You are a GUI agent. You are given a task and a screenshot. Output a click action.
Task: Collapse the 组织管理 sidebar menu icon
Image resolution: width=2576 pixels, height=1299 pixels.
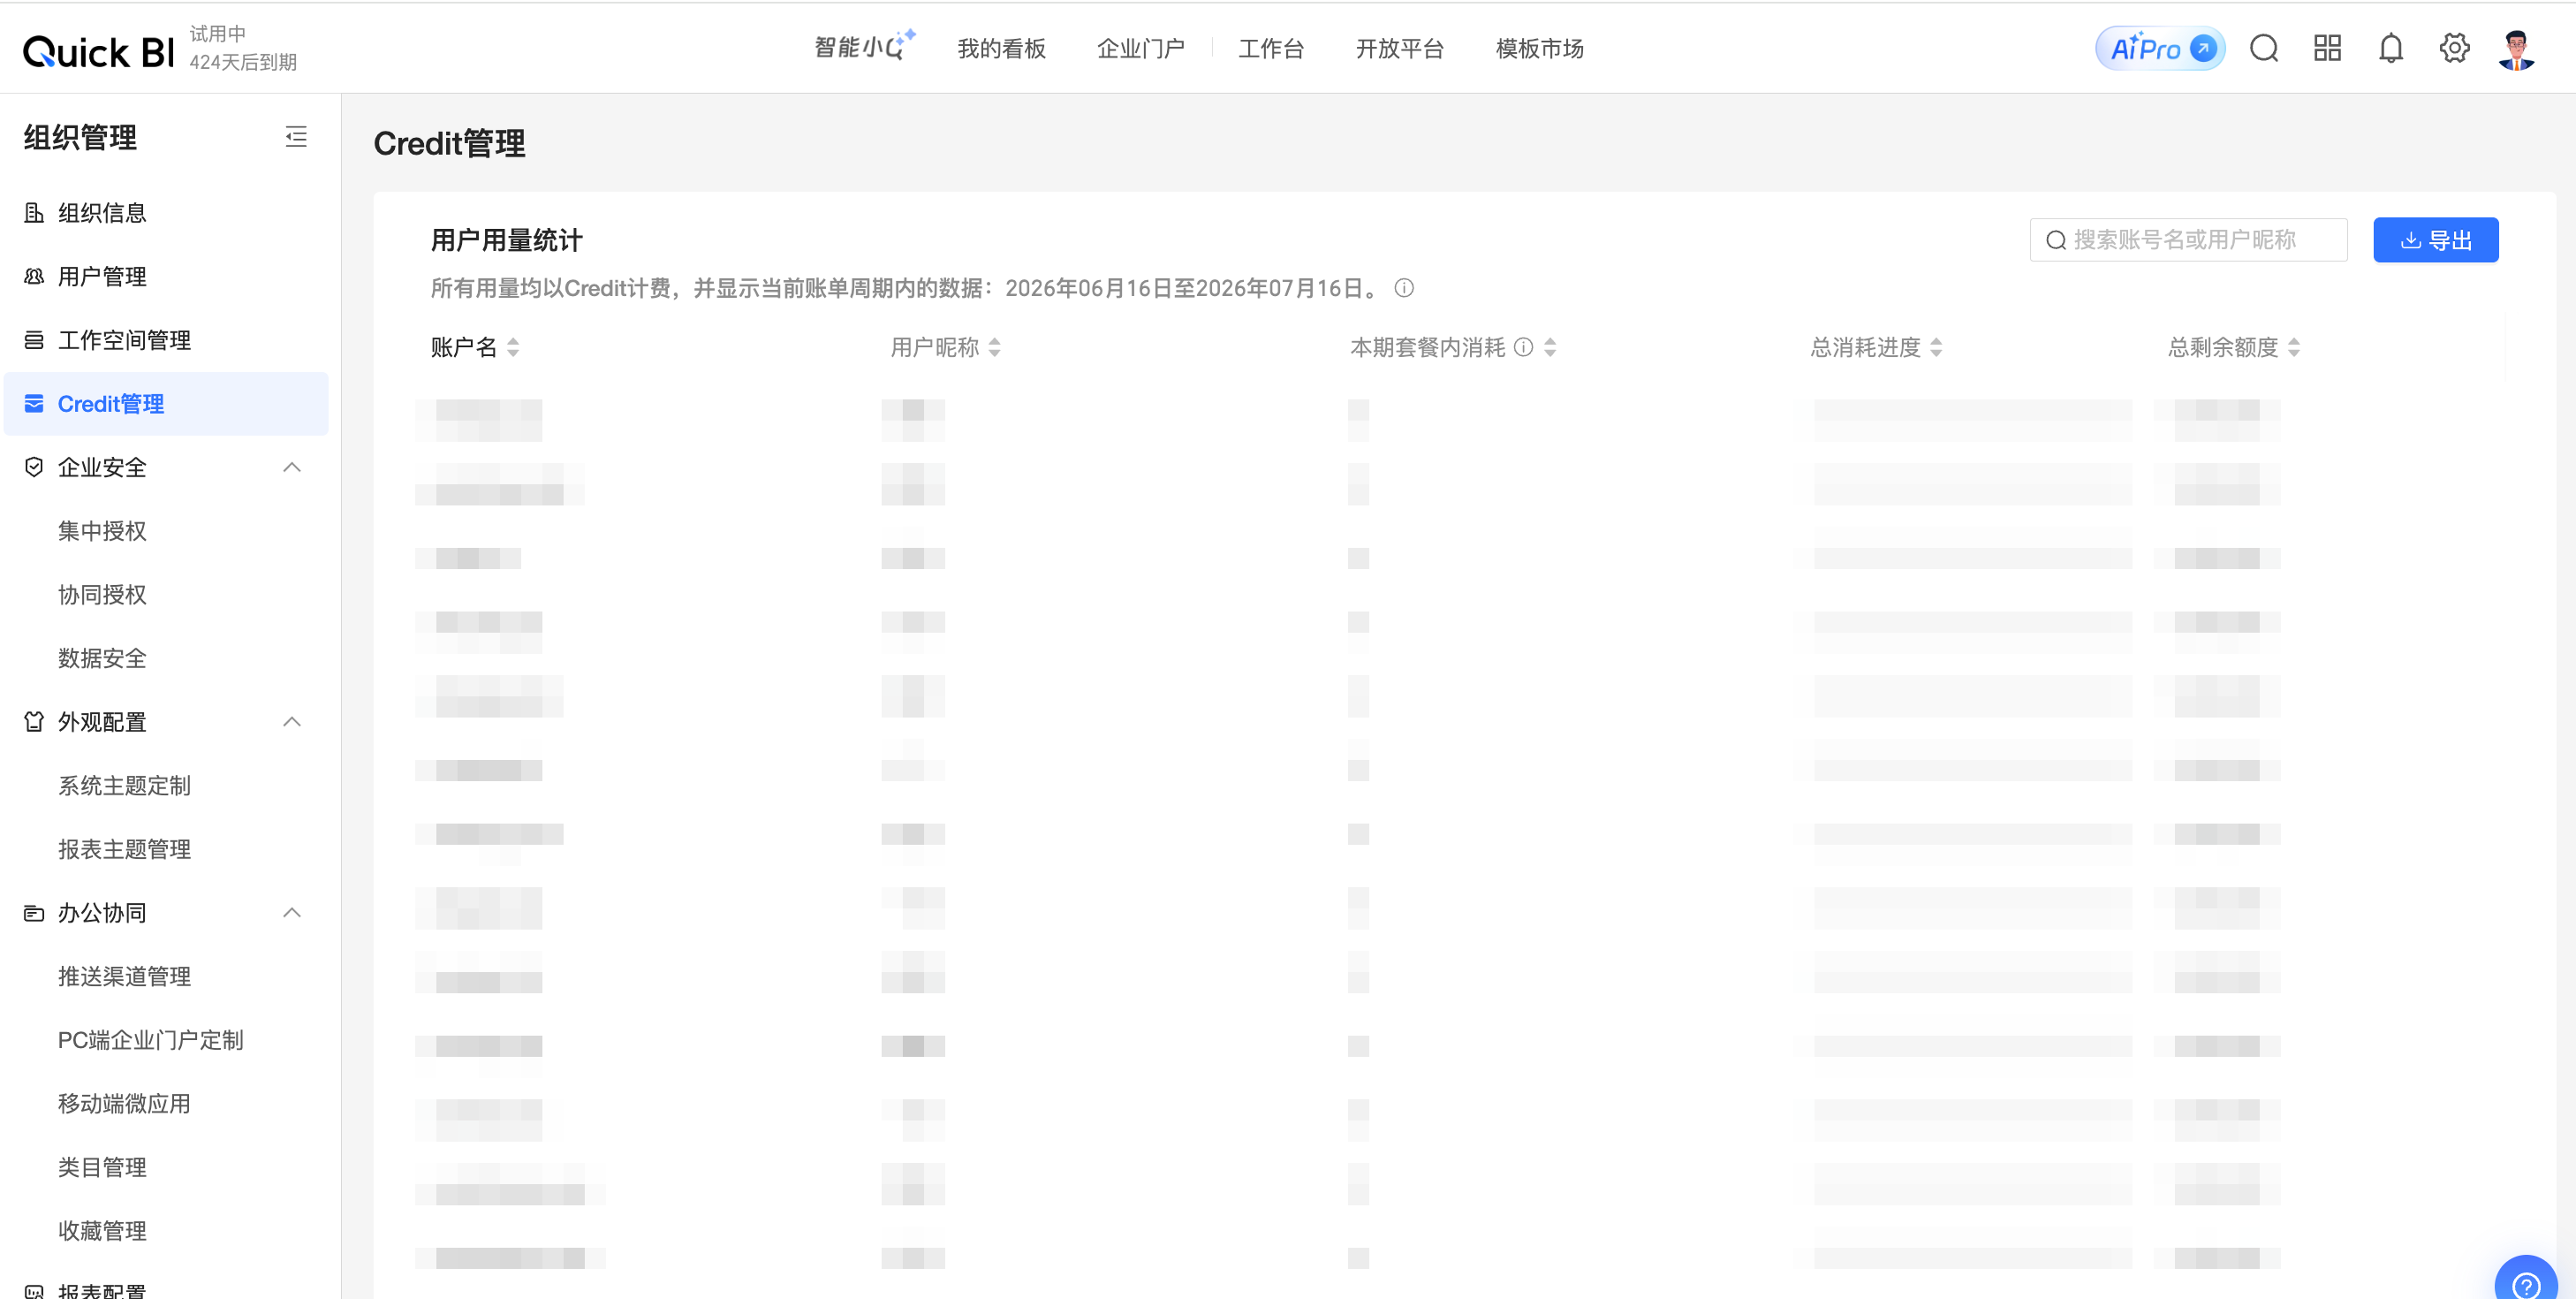point(296,137)
